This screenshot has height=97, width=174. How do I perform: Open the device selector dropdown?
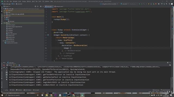coord(109,4)
